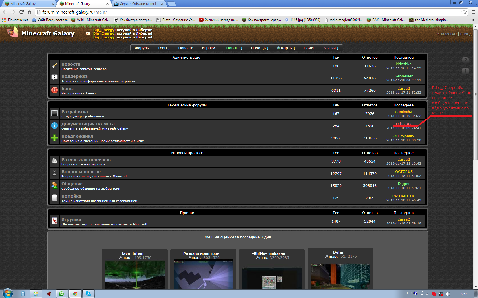Open Senheiser last post link
Screen dimensions: 478x298
click(x=403, y=76)
